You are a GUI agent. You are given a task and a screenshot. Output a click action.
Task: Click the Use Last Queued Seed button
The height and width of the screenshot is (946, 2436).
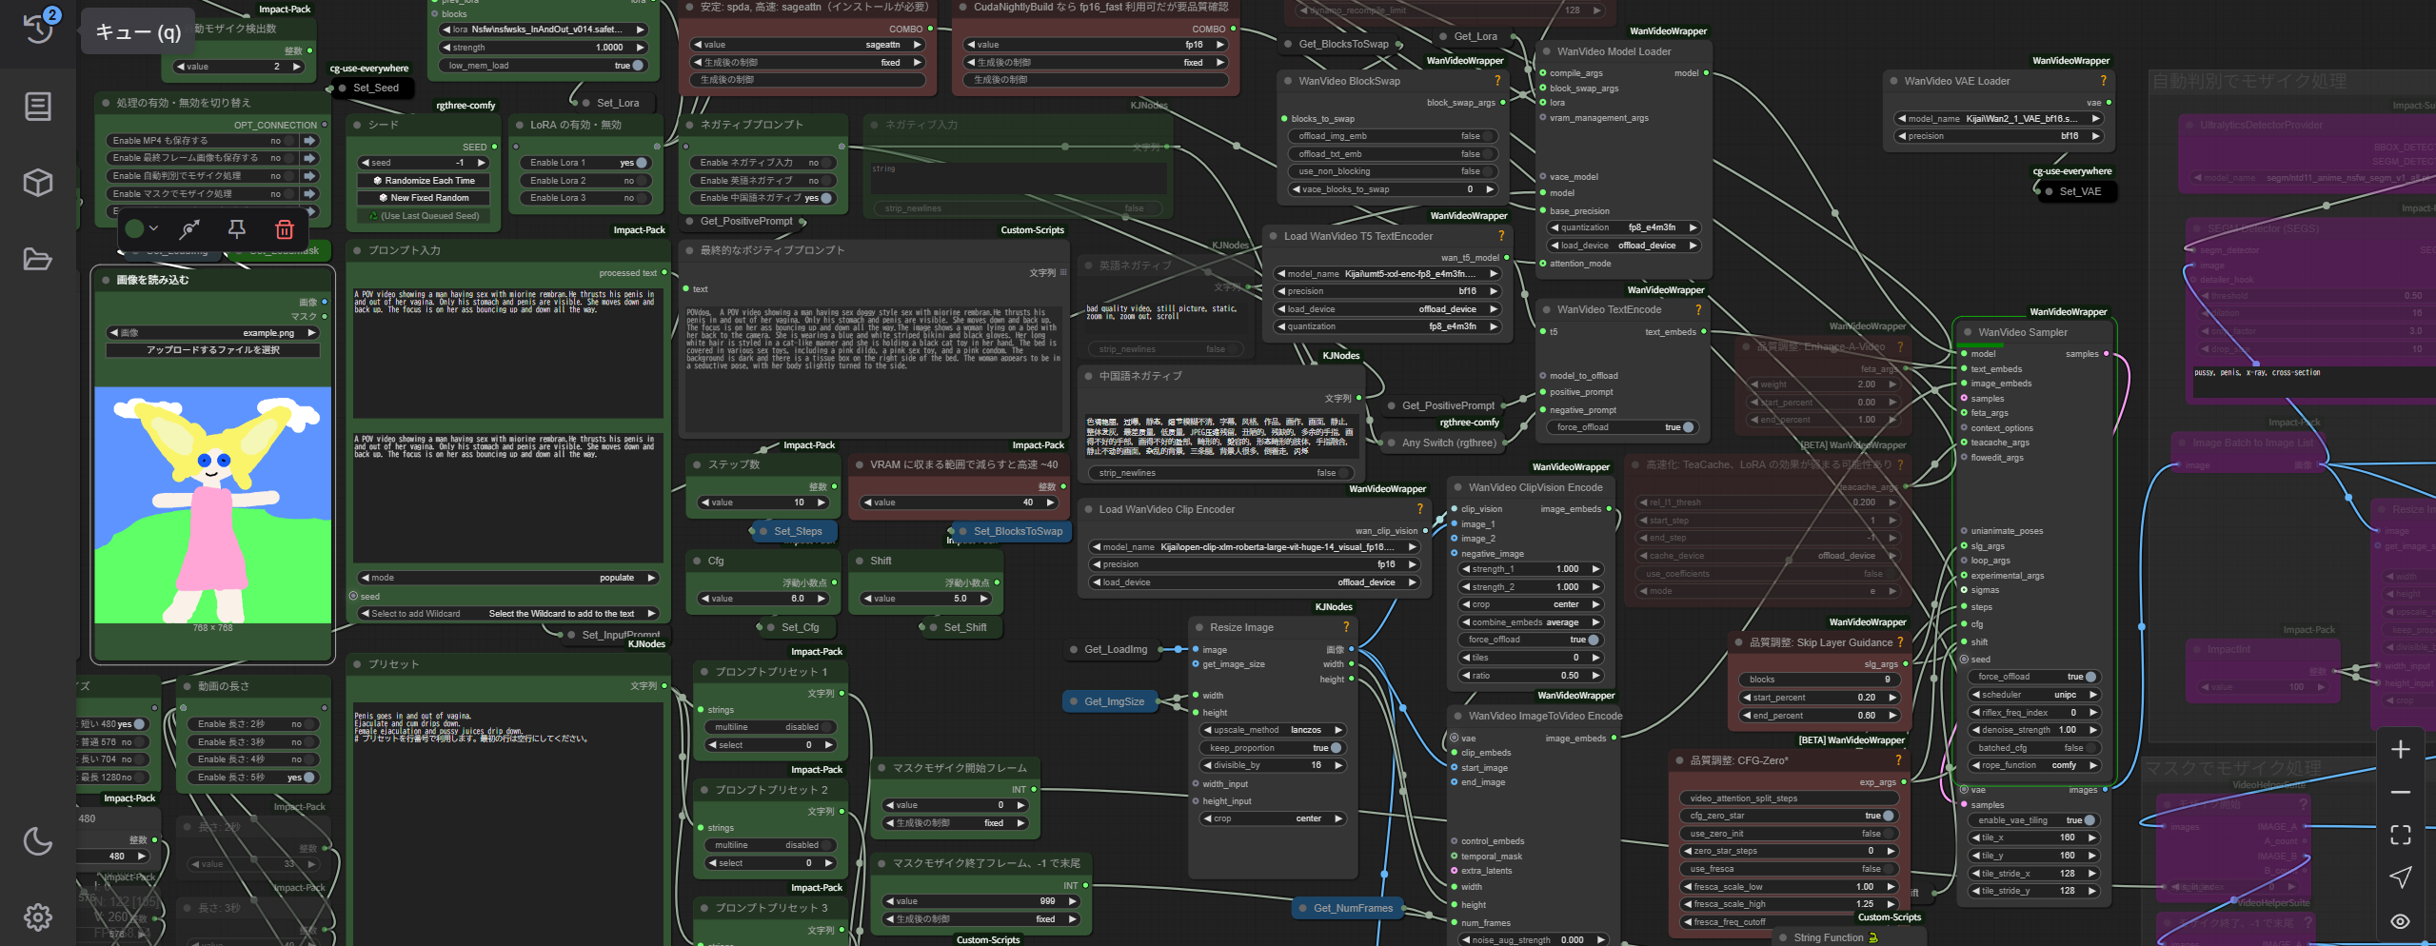pos(424,216)
